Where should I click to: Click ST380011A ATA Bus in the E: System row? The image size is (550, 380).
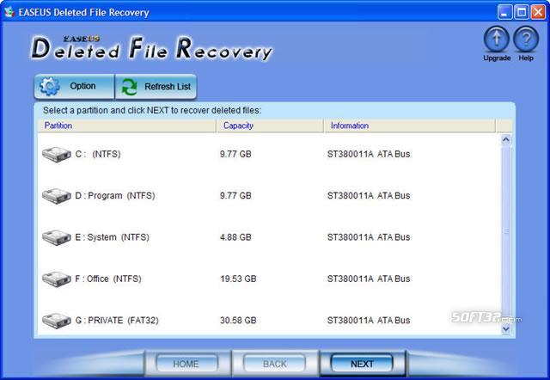[x=369, y=237]
